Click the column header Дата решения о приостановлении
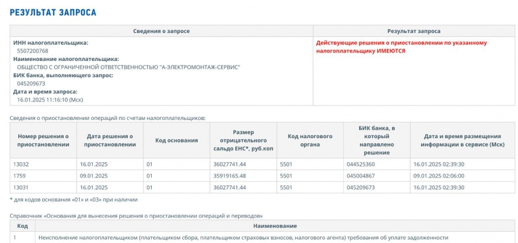Image resolution: width=518 pixels, height=243 pixels. tap(110, 140)
